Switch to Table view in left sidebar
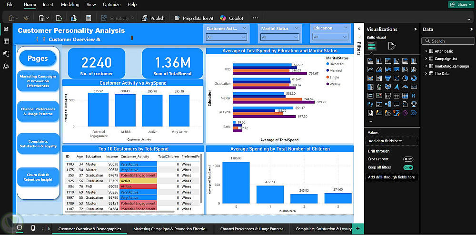This screenshot has height=235, width=476. coord(6,41)
